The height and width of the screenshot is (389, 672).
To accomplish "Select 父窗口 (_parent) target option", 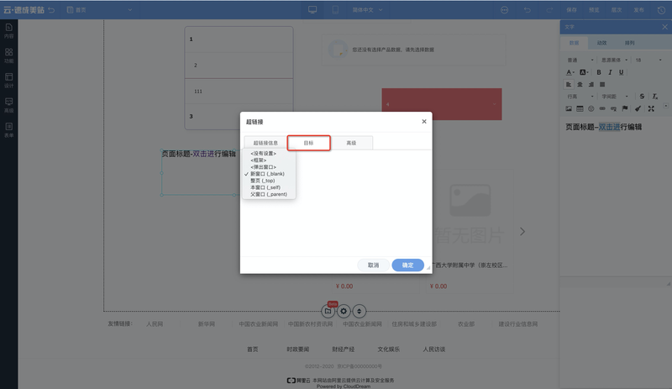I will click(x=269, y=194).
